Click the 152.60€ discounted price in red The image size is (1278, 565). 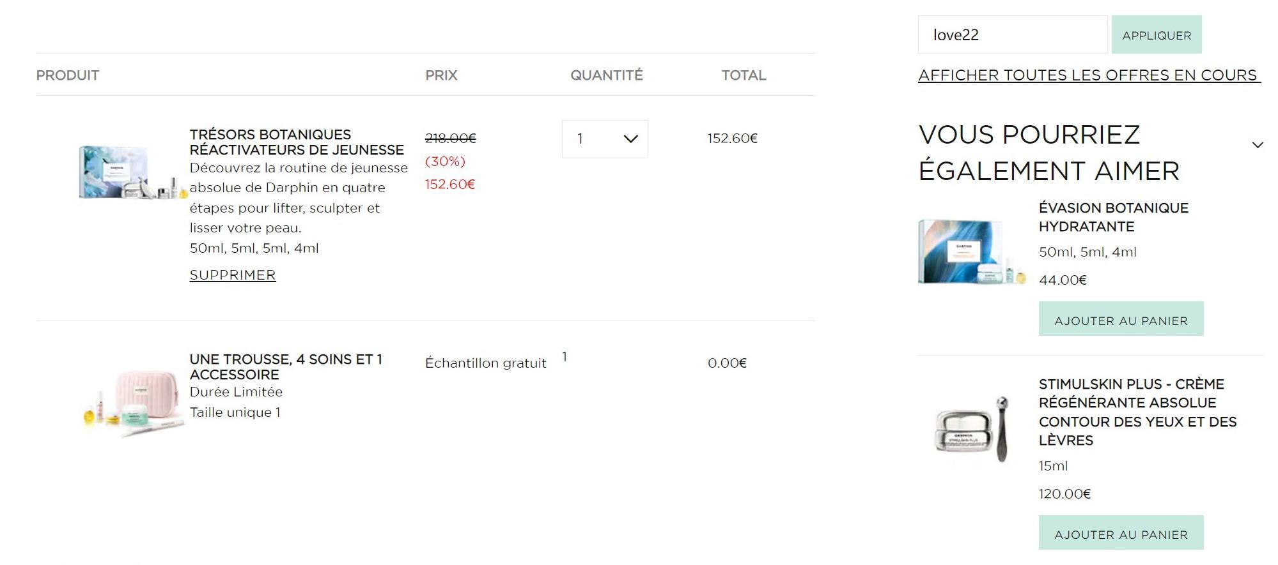[x=450, y=185]
